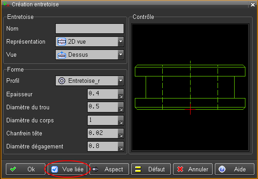Click the blue question mark Aide icon
Viewport: 258px width, 179px height.
[222, 169]
